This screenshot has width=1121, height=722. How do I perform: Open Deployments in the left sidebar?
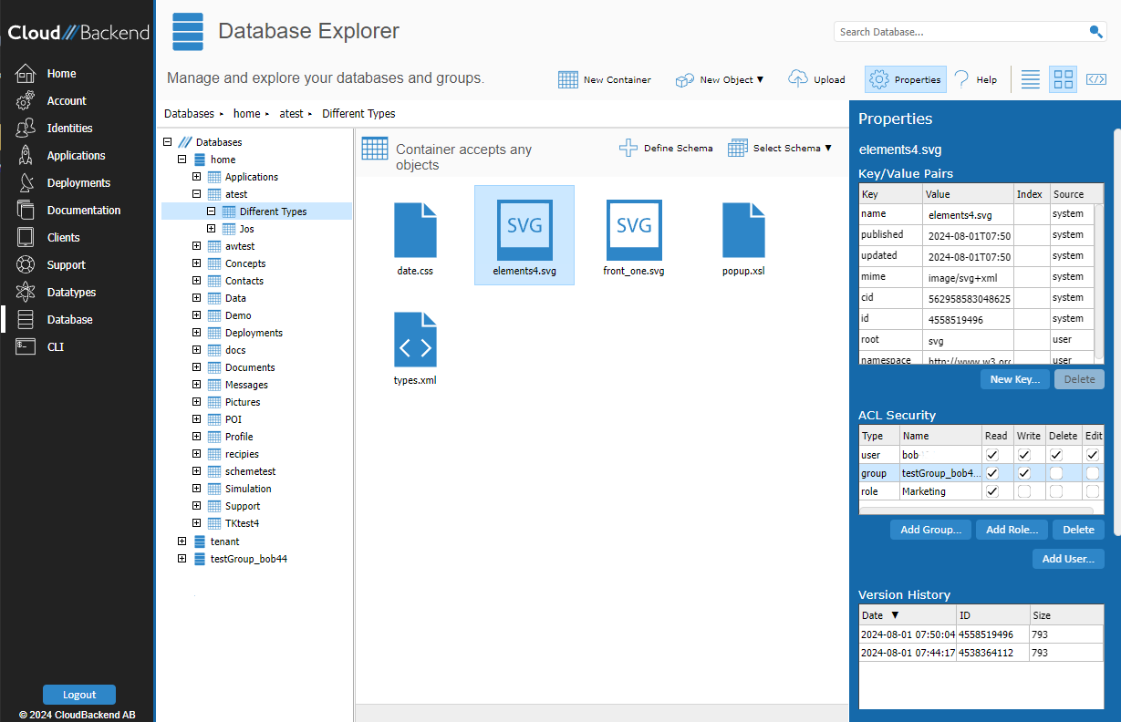pyautogui.click(x=78, y=183)
